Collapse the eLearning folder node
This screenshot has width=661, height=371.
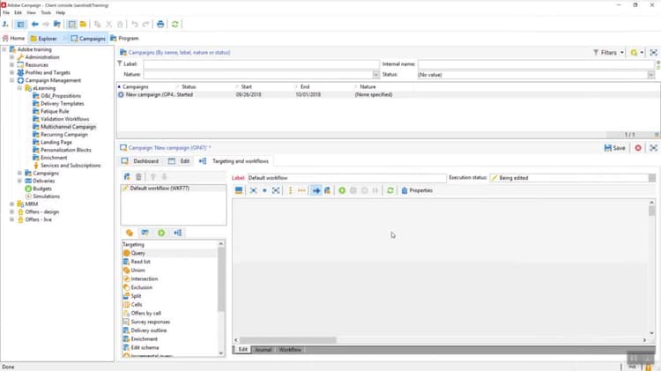(19, 88)
